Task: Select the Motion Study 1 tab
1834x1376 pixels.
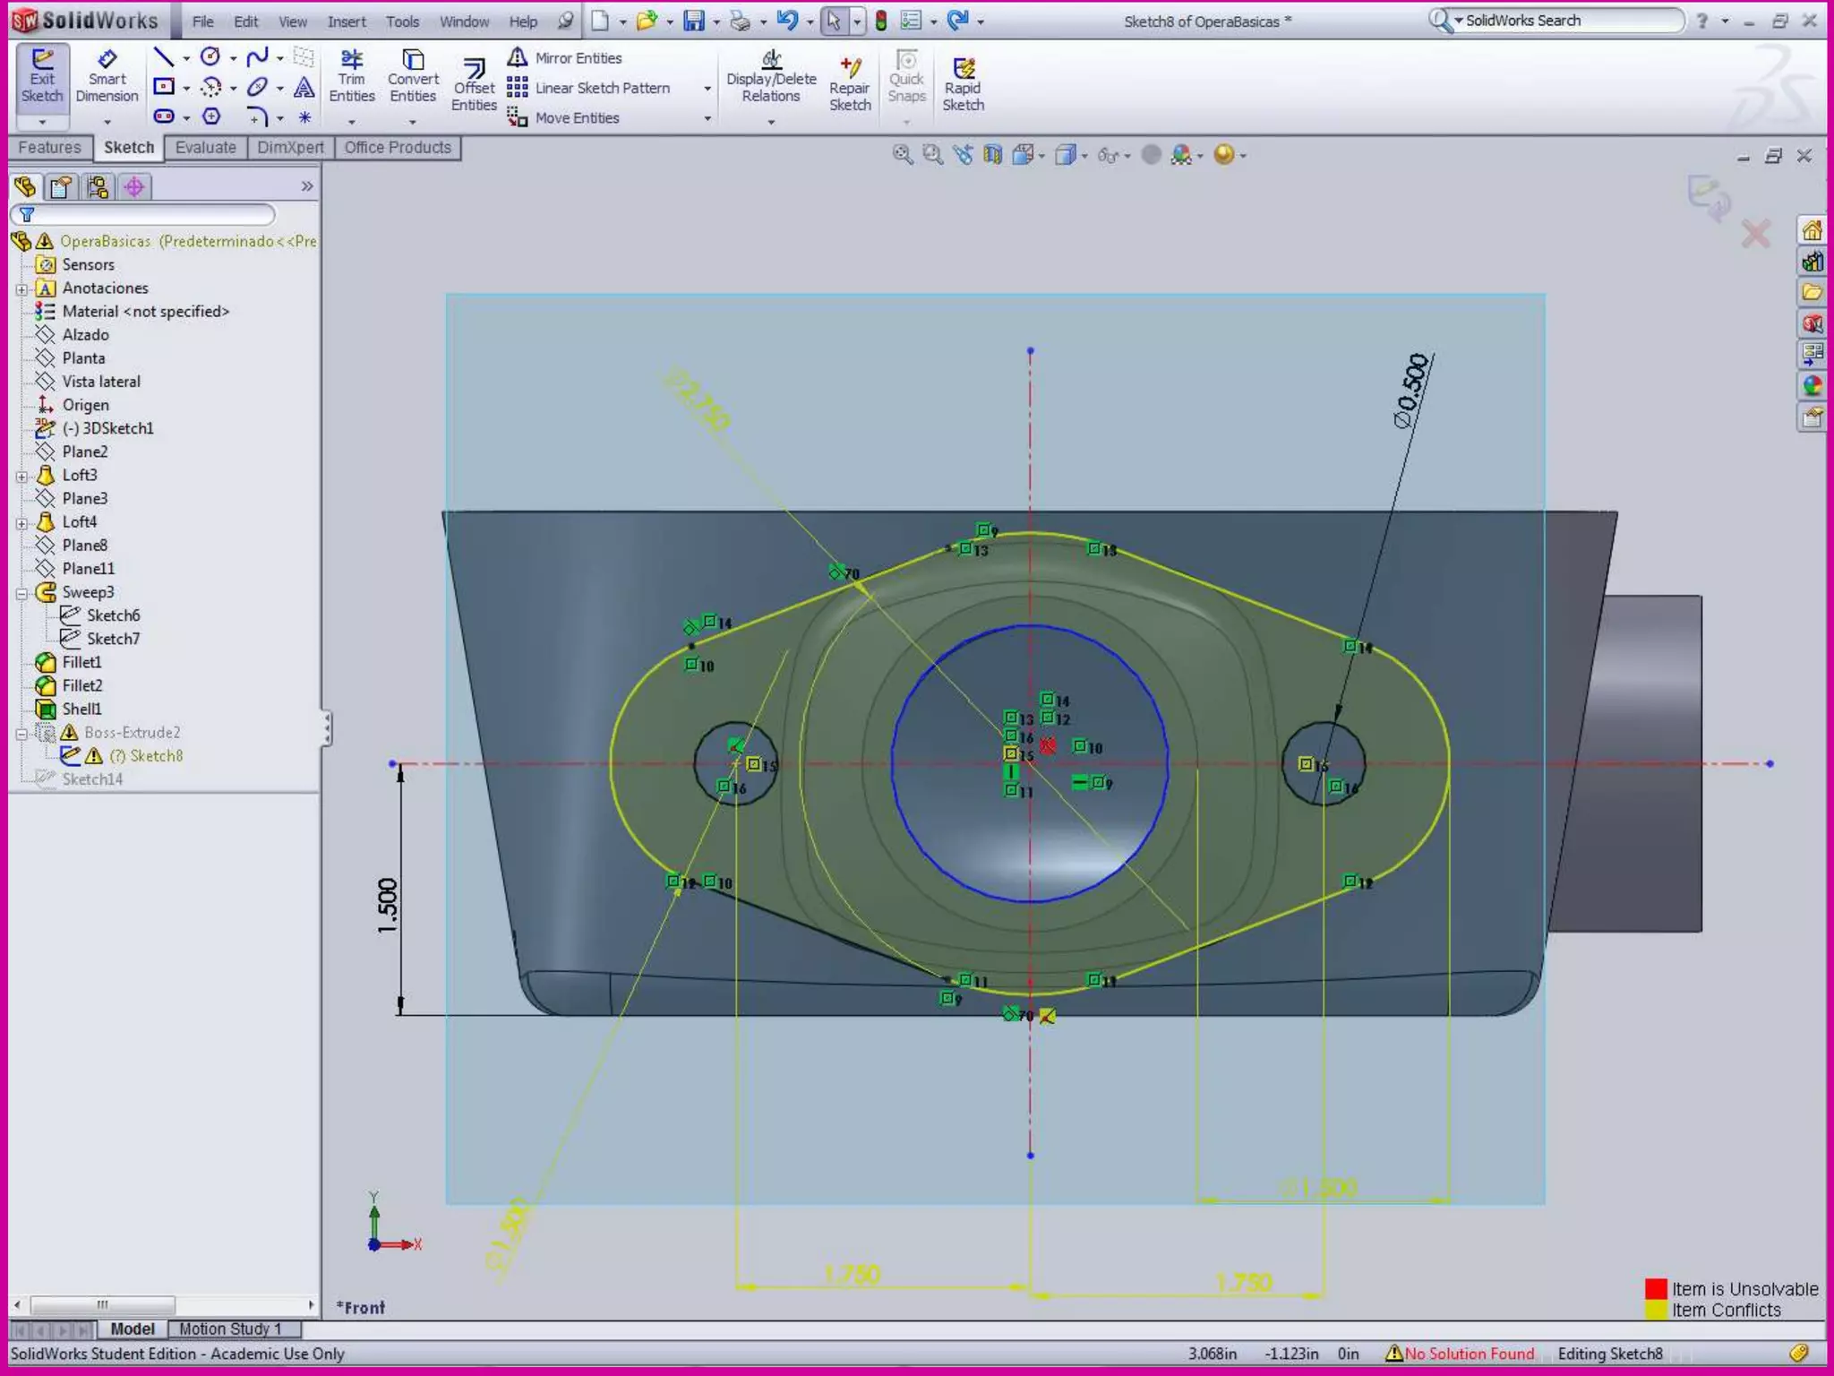Action: (230, 1329)
